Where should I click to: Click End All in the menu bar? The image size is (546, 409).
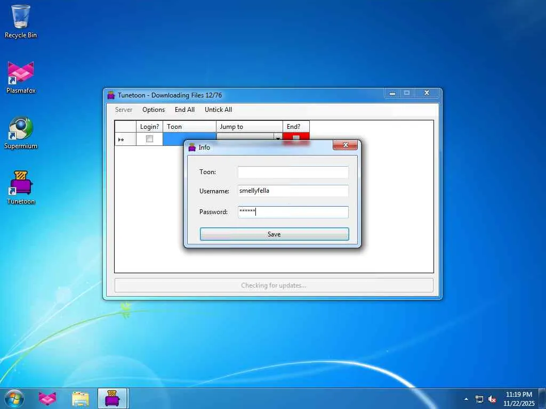[x=184, y=110]
